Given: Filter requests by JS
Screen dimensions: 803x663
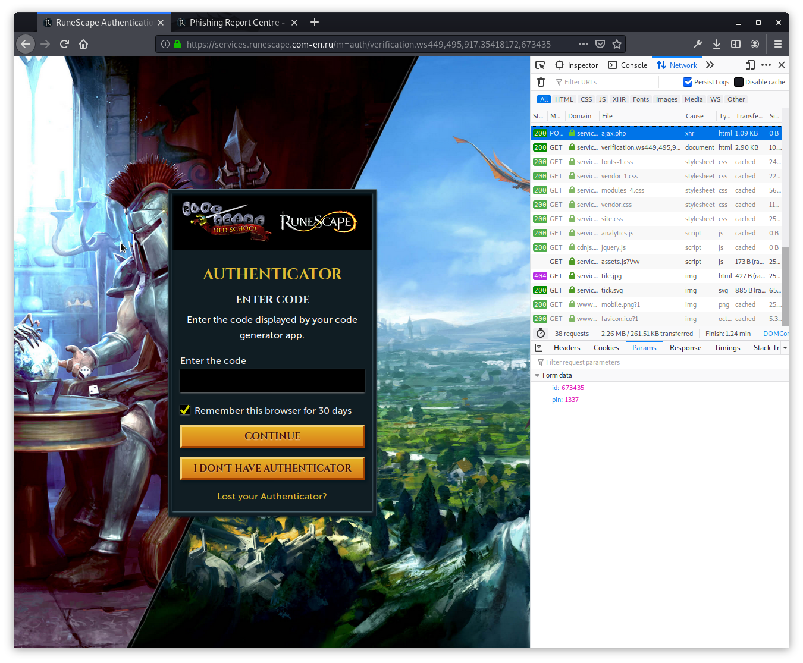Looking at the screenshot, I should (603, 99).
